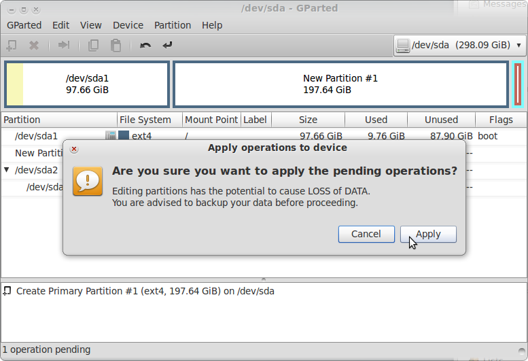The image size is (528, 361).
Task: Open the /dev/sda device dropdown
Action: pos(459,45)
